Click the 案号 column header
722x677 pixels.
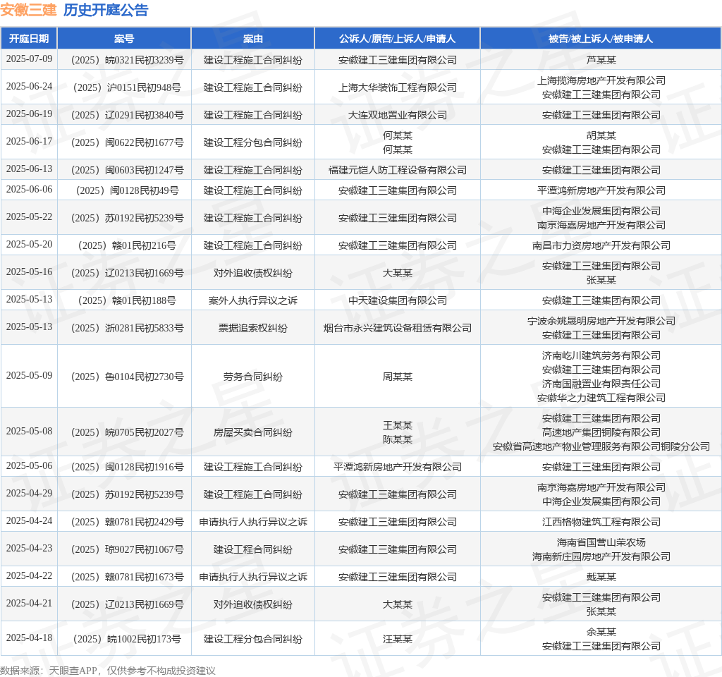click(124, 39)
